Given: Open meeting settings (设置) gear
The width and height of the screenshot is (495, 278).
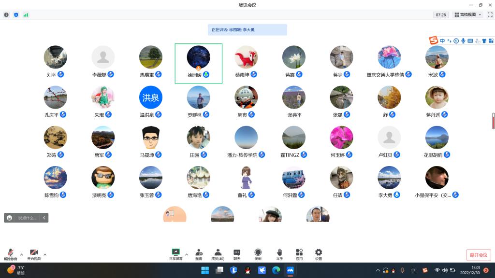Looking at the screenshot, I should tap(319, 254).
